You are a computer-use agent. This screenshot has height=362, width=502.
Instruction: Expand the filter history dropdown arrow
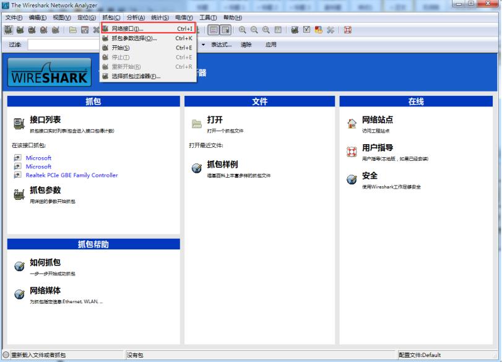(x=203, y=45)
